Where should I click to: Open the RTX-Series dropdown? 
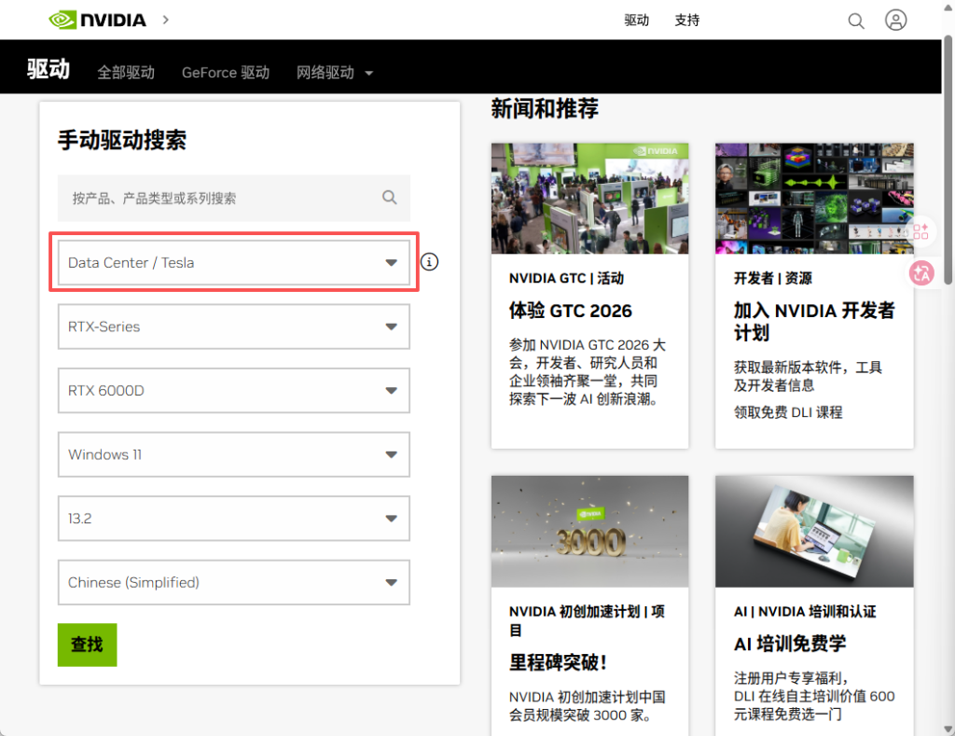click(x=234, y=326)
